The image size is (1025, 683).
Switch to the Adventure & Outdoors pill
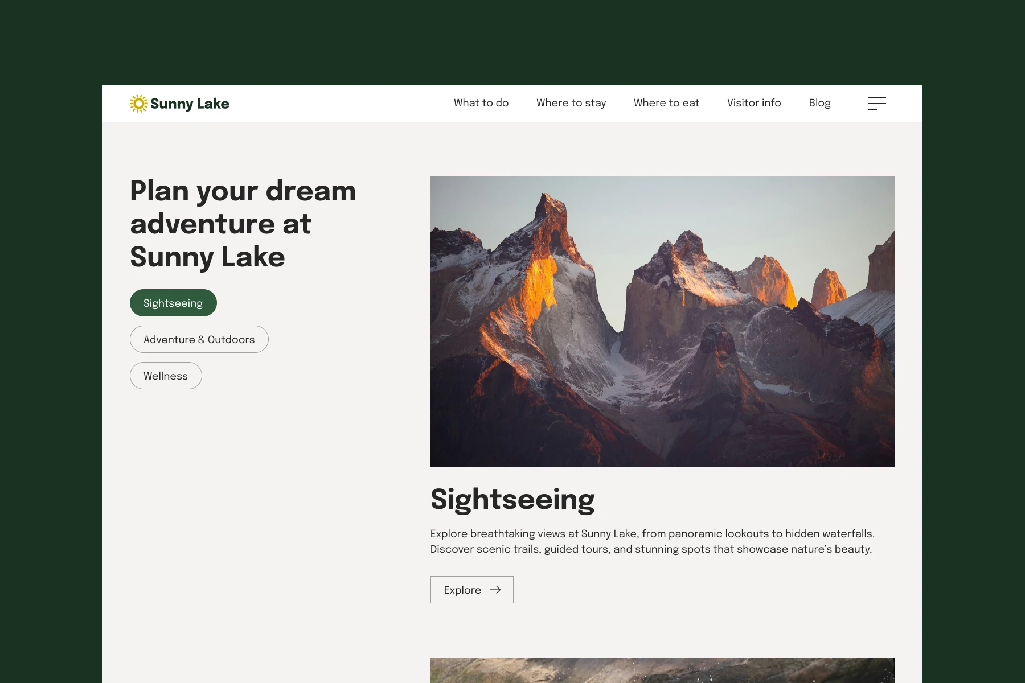click(x=199, y=339)
